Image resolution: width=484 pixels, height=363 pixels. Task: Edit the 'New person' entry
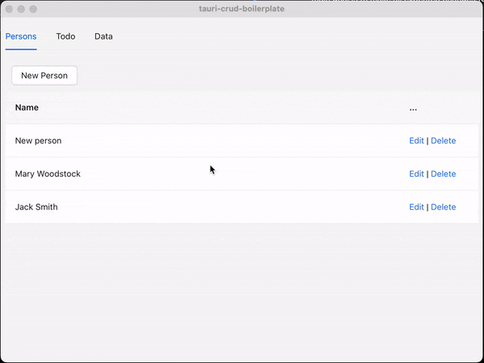[416, 140]
